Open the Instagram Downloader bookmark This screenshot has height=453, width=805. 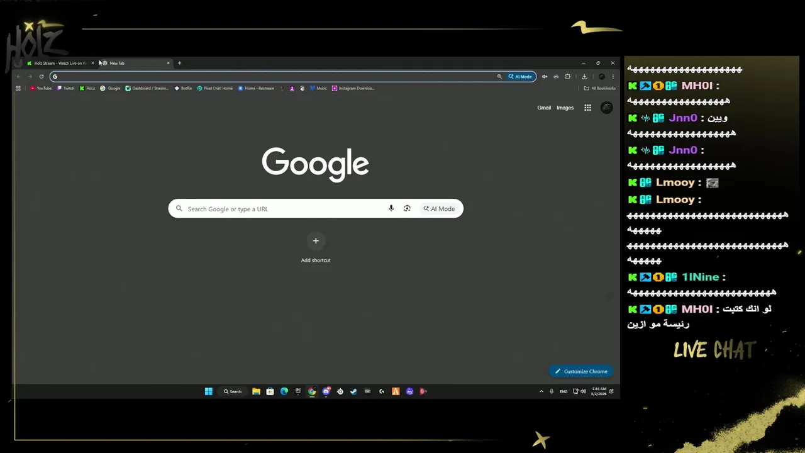pyautogui.click(x=353, y=88)
